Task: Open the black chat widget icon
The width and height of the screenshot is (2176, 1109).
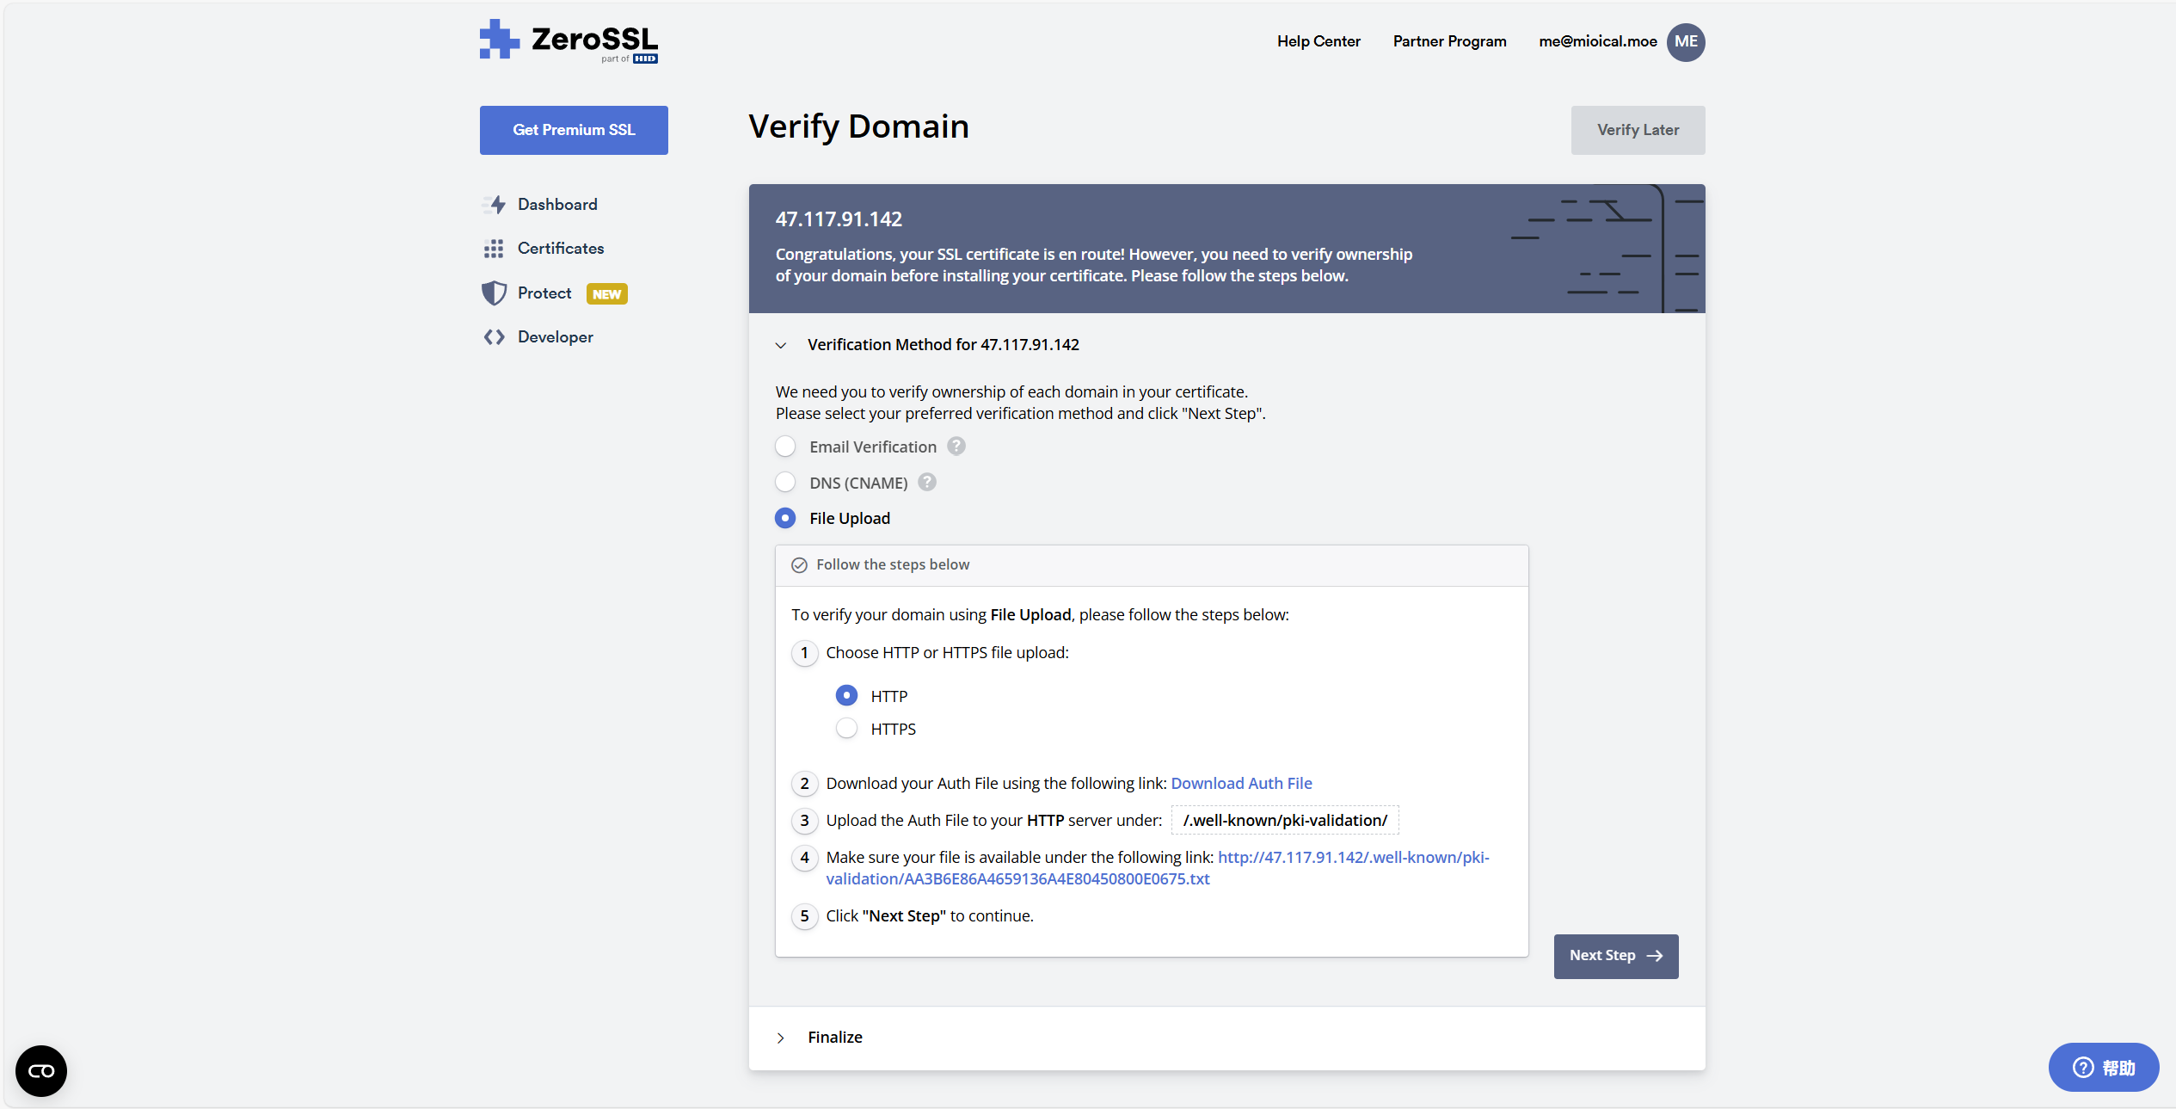Action: pyautogui.click(x=41, y=1071)
